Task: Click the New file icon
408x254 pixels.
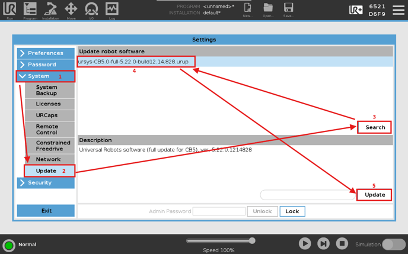Action: [x=247, y=10]
